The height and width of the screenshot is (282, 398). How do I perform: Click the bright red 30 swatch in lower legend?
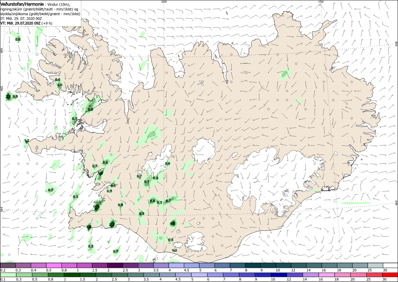(390, 275)
